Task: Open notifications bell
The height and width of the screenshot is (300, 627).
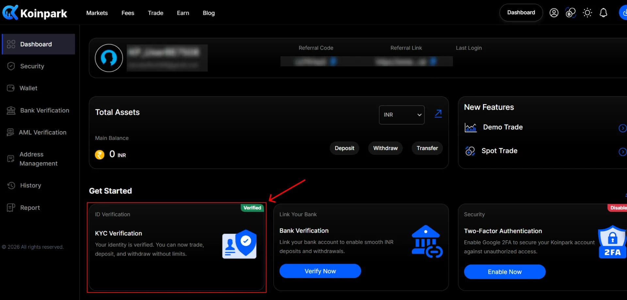Action: (x=603, y=13)
